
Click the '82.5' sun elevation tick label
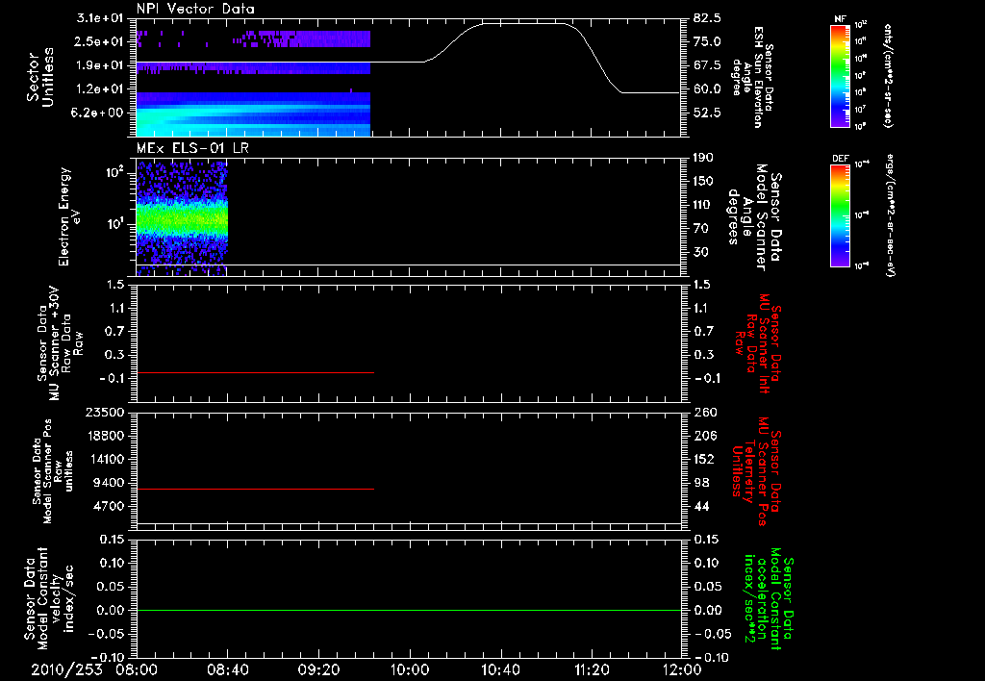tap(707, 17)
